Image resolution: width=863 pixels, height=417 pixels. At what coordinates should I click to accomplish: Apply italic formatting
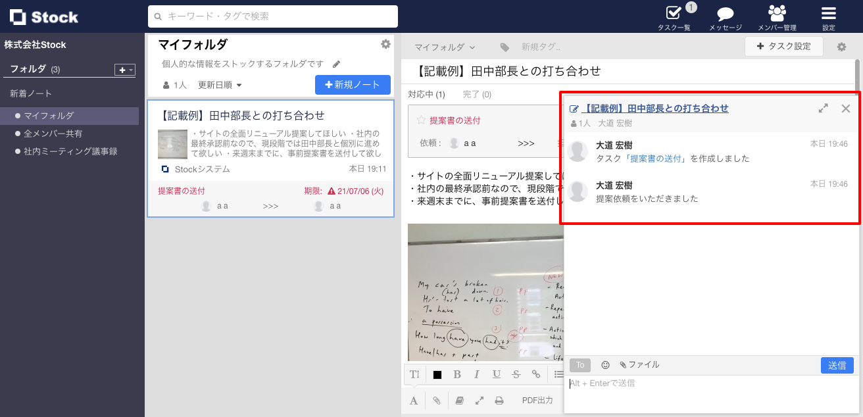pyautogui.click(x=477, y=374)
